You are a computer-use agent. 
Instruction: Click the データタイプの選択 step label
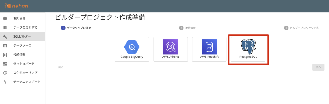coord(79,28)
